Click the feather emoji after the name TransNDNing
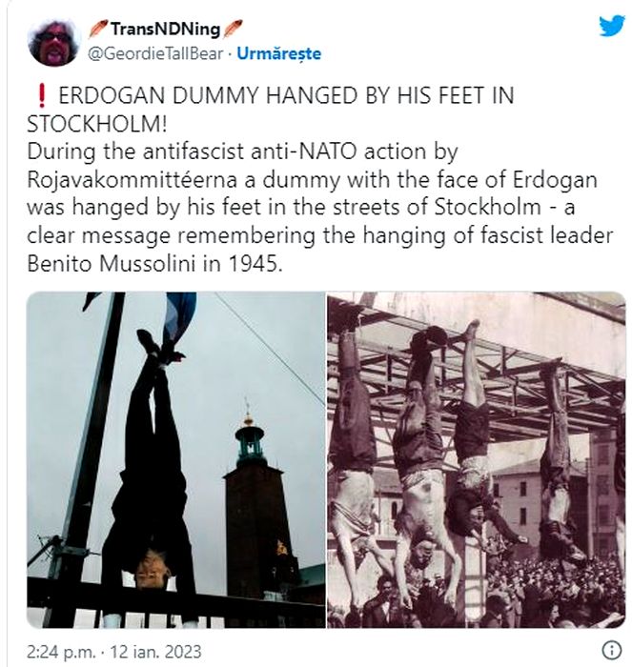 tap(234, 29)
